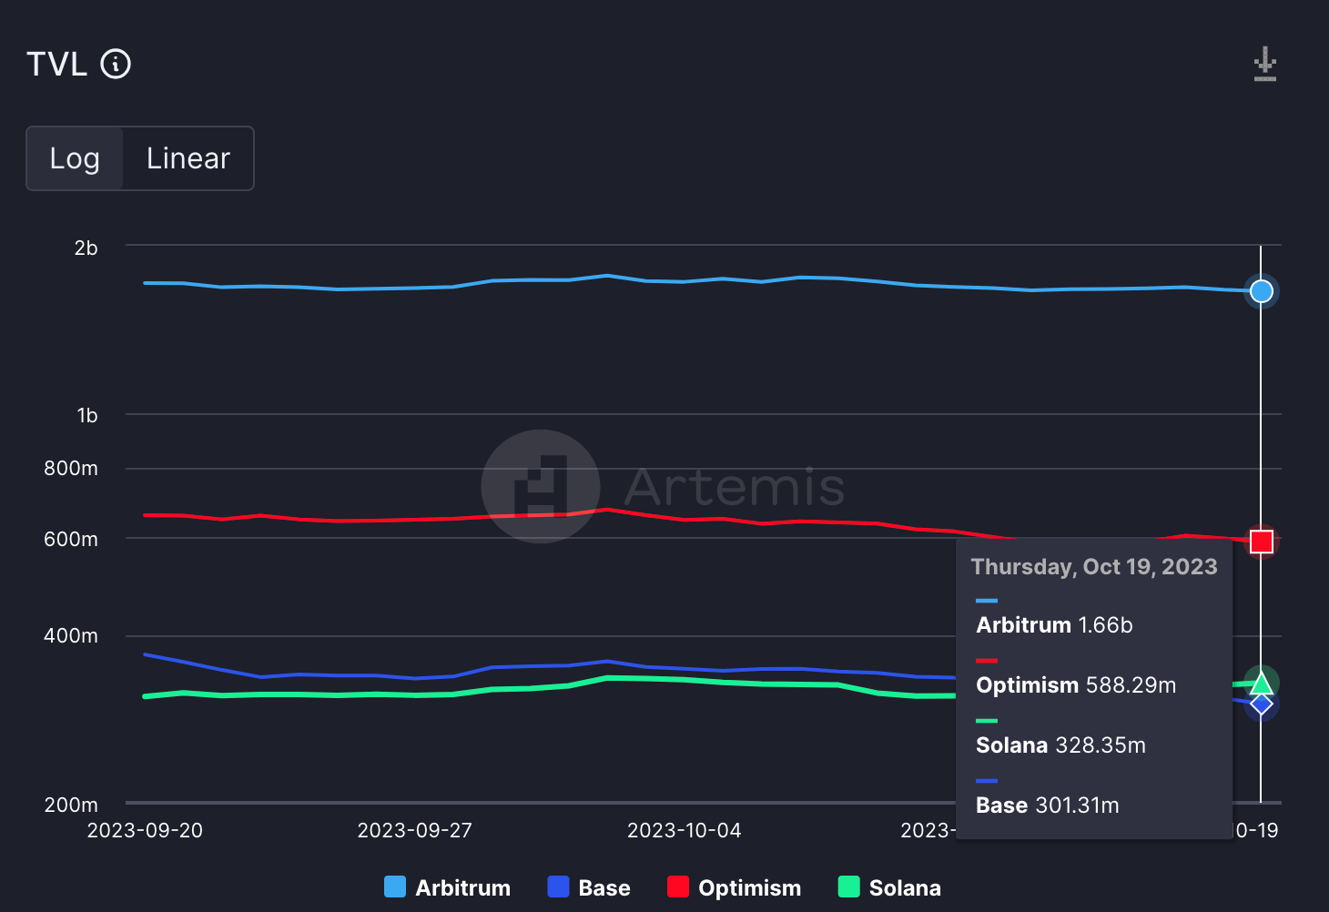1329x912 pixels.
Task: Click the 800m y-axis label
Action: coord(71,469)
